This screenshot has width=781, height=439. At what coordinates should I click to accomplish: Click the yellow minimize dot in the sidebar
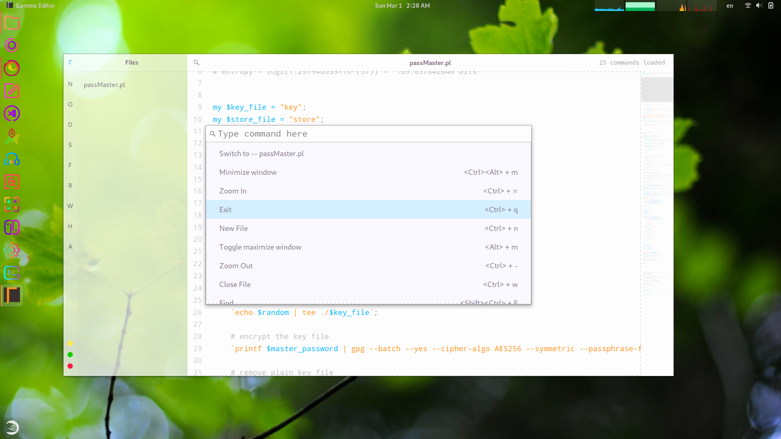70,343
